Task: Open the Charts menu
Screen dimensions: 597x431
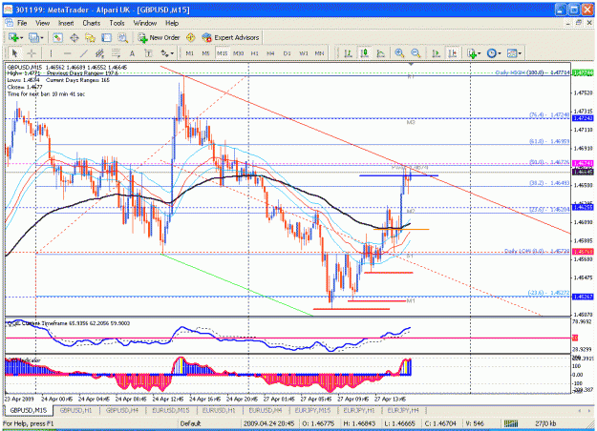Action: [x=92, y=23]
